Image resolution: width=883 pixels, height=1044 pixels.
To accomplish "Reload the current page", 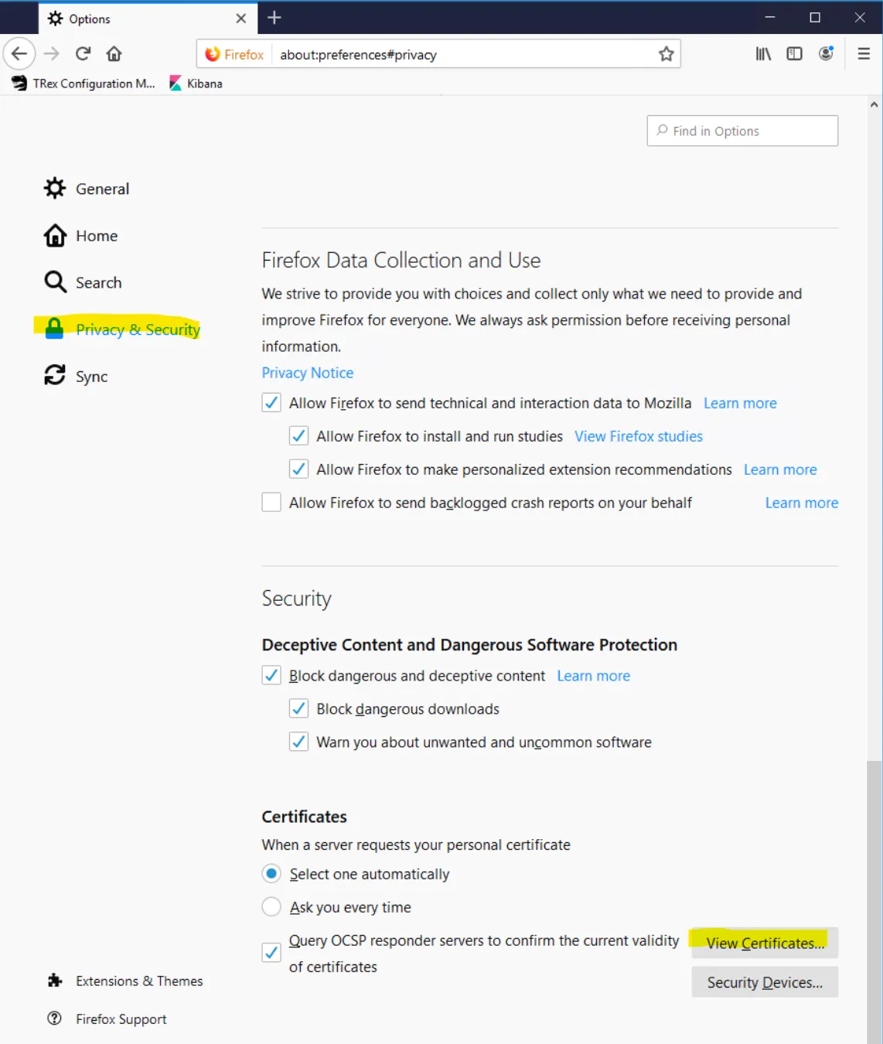I will [x=83, y=53].
